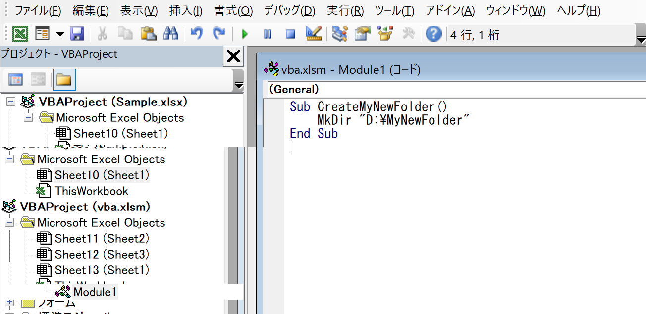This screenshot has height=314, width=646.
Task: Open the ファイル(F) menu
Action: (x=38, y=11)
